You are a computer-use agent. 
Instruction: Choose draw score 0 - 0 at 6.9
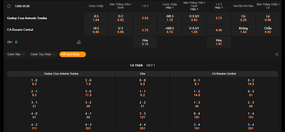point(143,82)
